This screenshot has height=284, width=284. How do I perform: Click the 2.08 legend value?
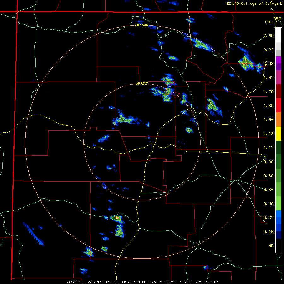pyautogui.click(x=269, y=63)
